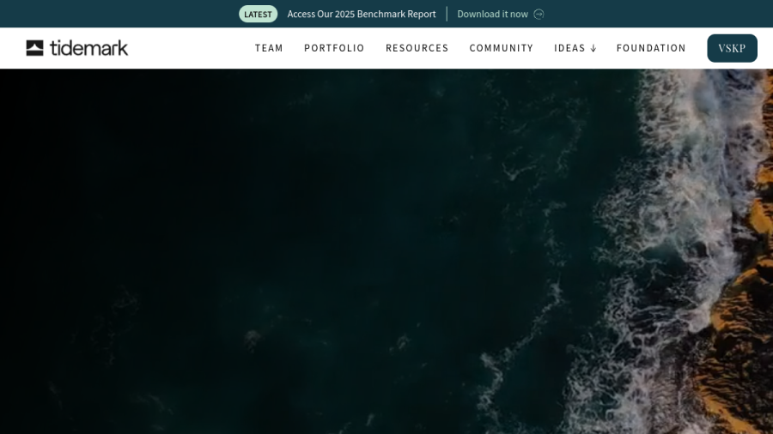Click the Download it now link
The height and width of the screenshot is (434, 773).
click(x=492, y=15)
